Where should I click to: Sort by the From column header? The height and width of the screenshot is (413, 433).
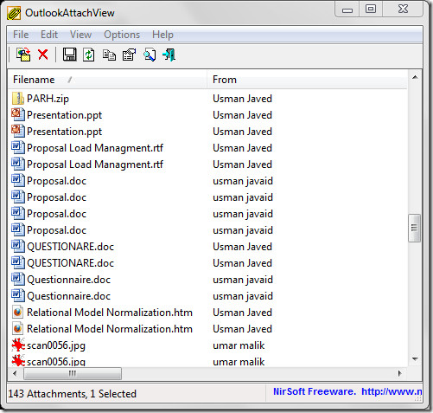click(307, 80)
